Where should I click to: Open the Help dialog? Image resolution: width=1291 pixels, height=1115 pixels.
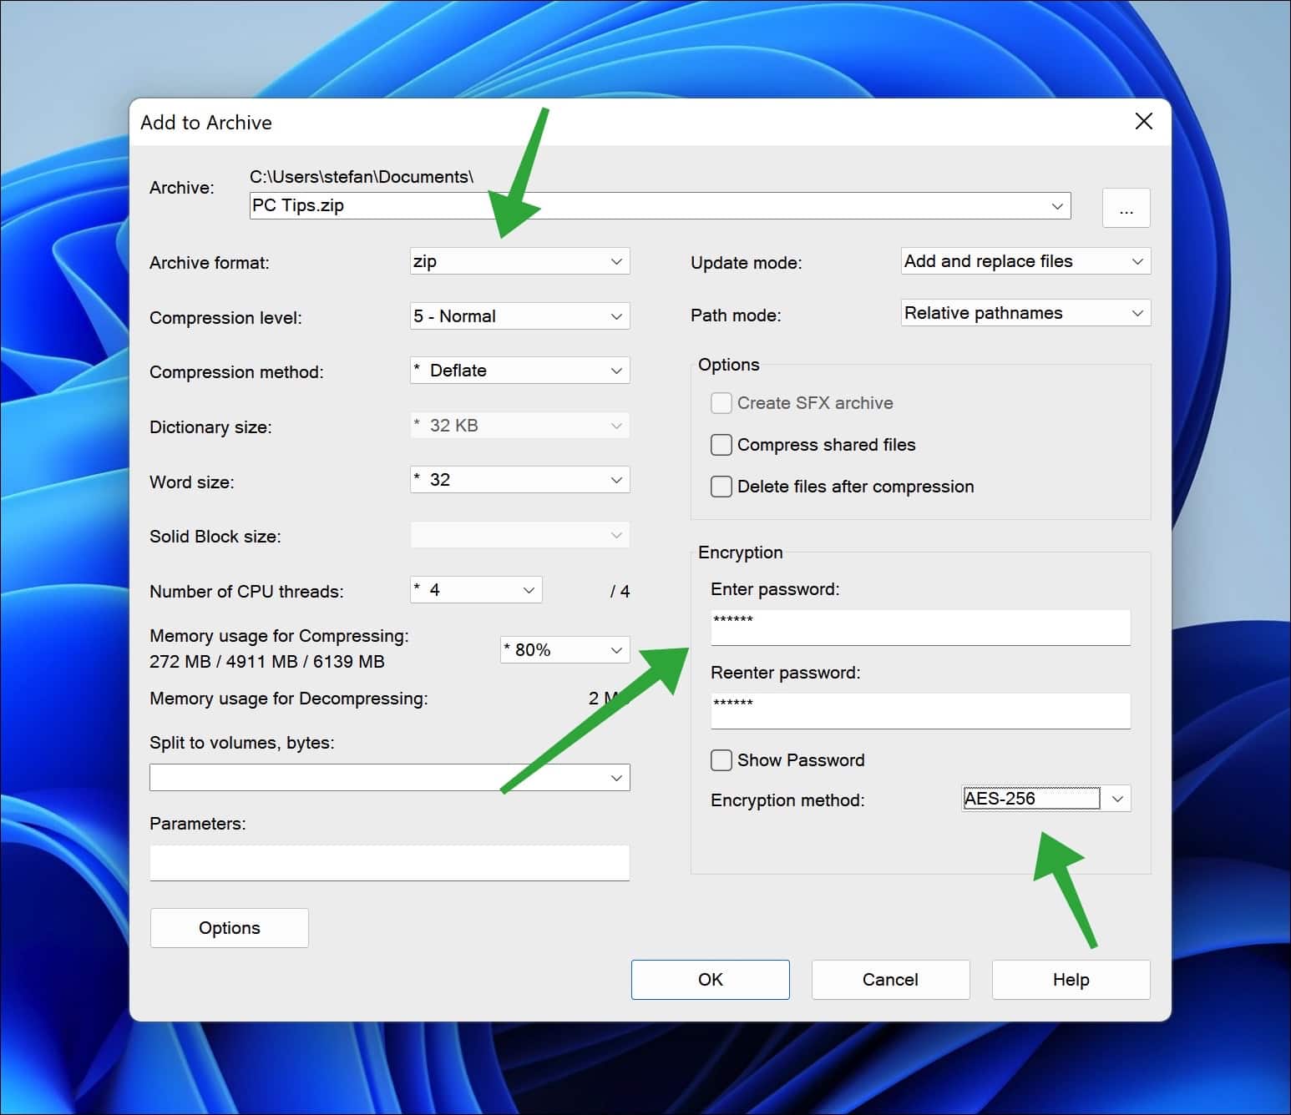click(x=1071, y=979)
